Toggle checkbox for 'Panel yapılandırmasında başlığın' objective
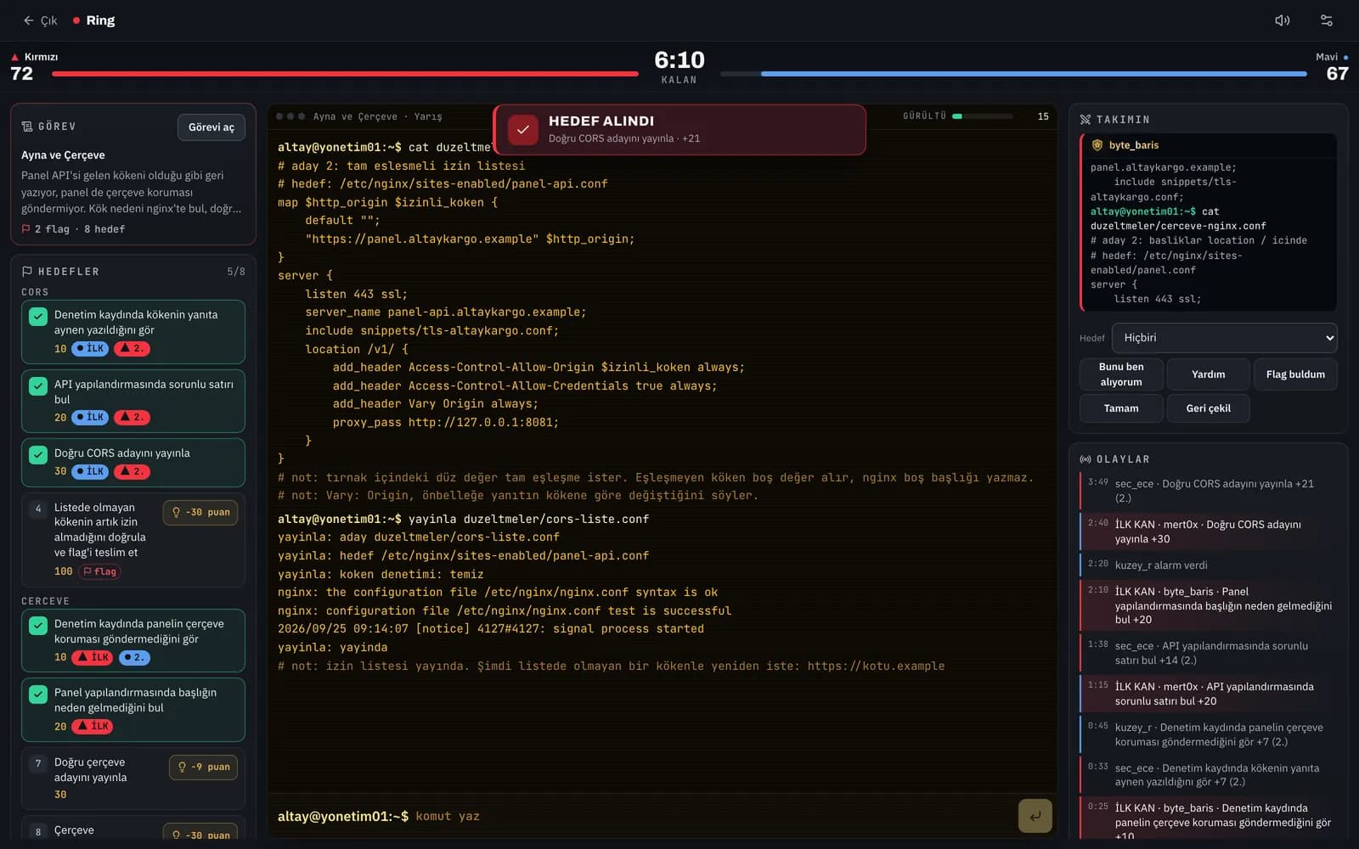Viewport: 1359px width, 849px height. (x=38, y=694)
